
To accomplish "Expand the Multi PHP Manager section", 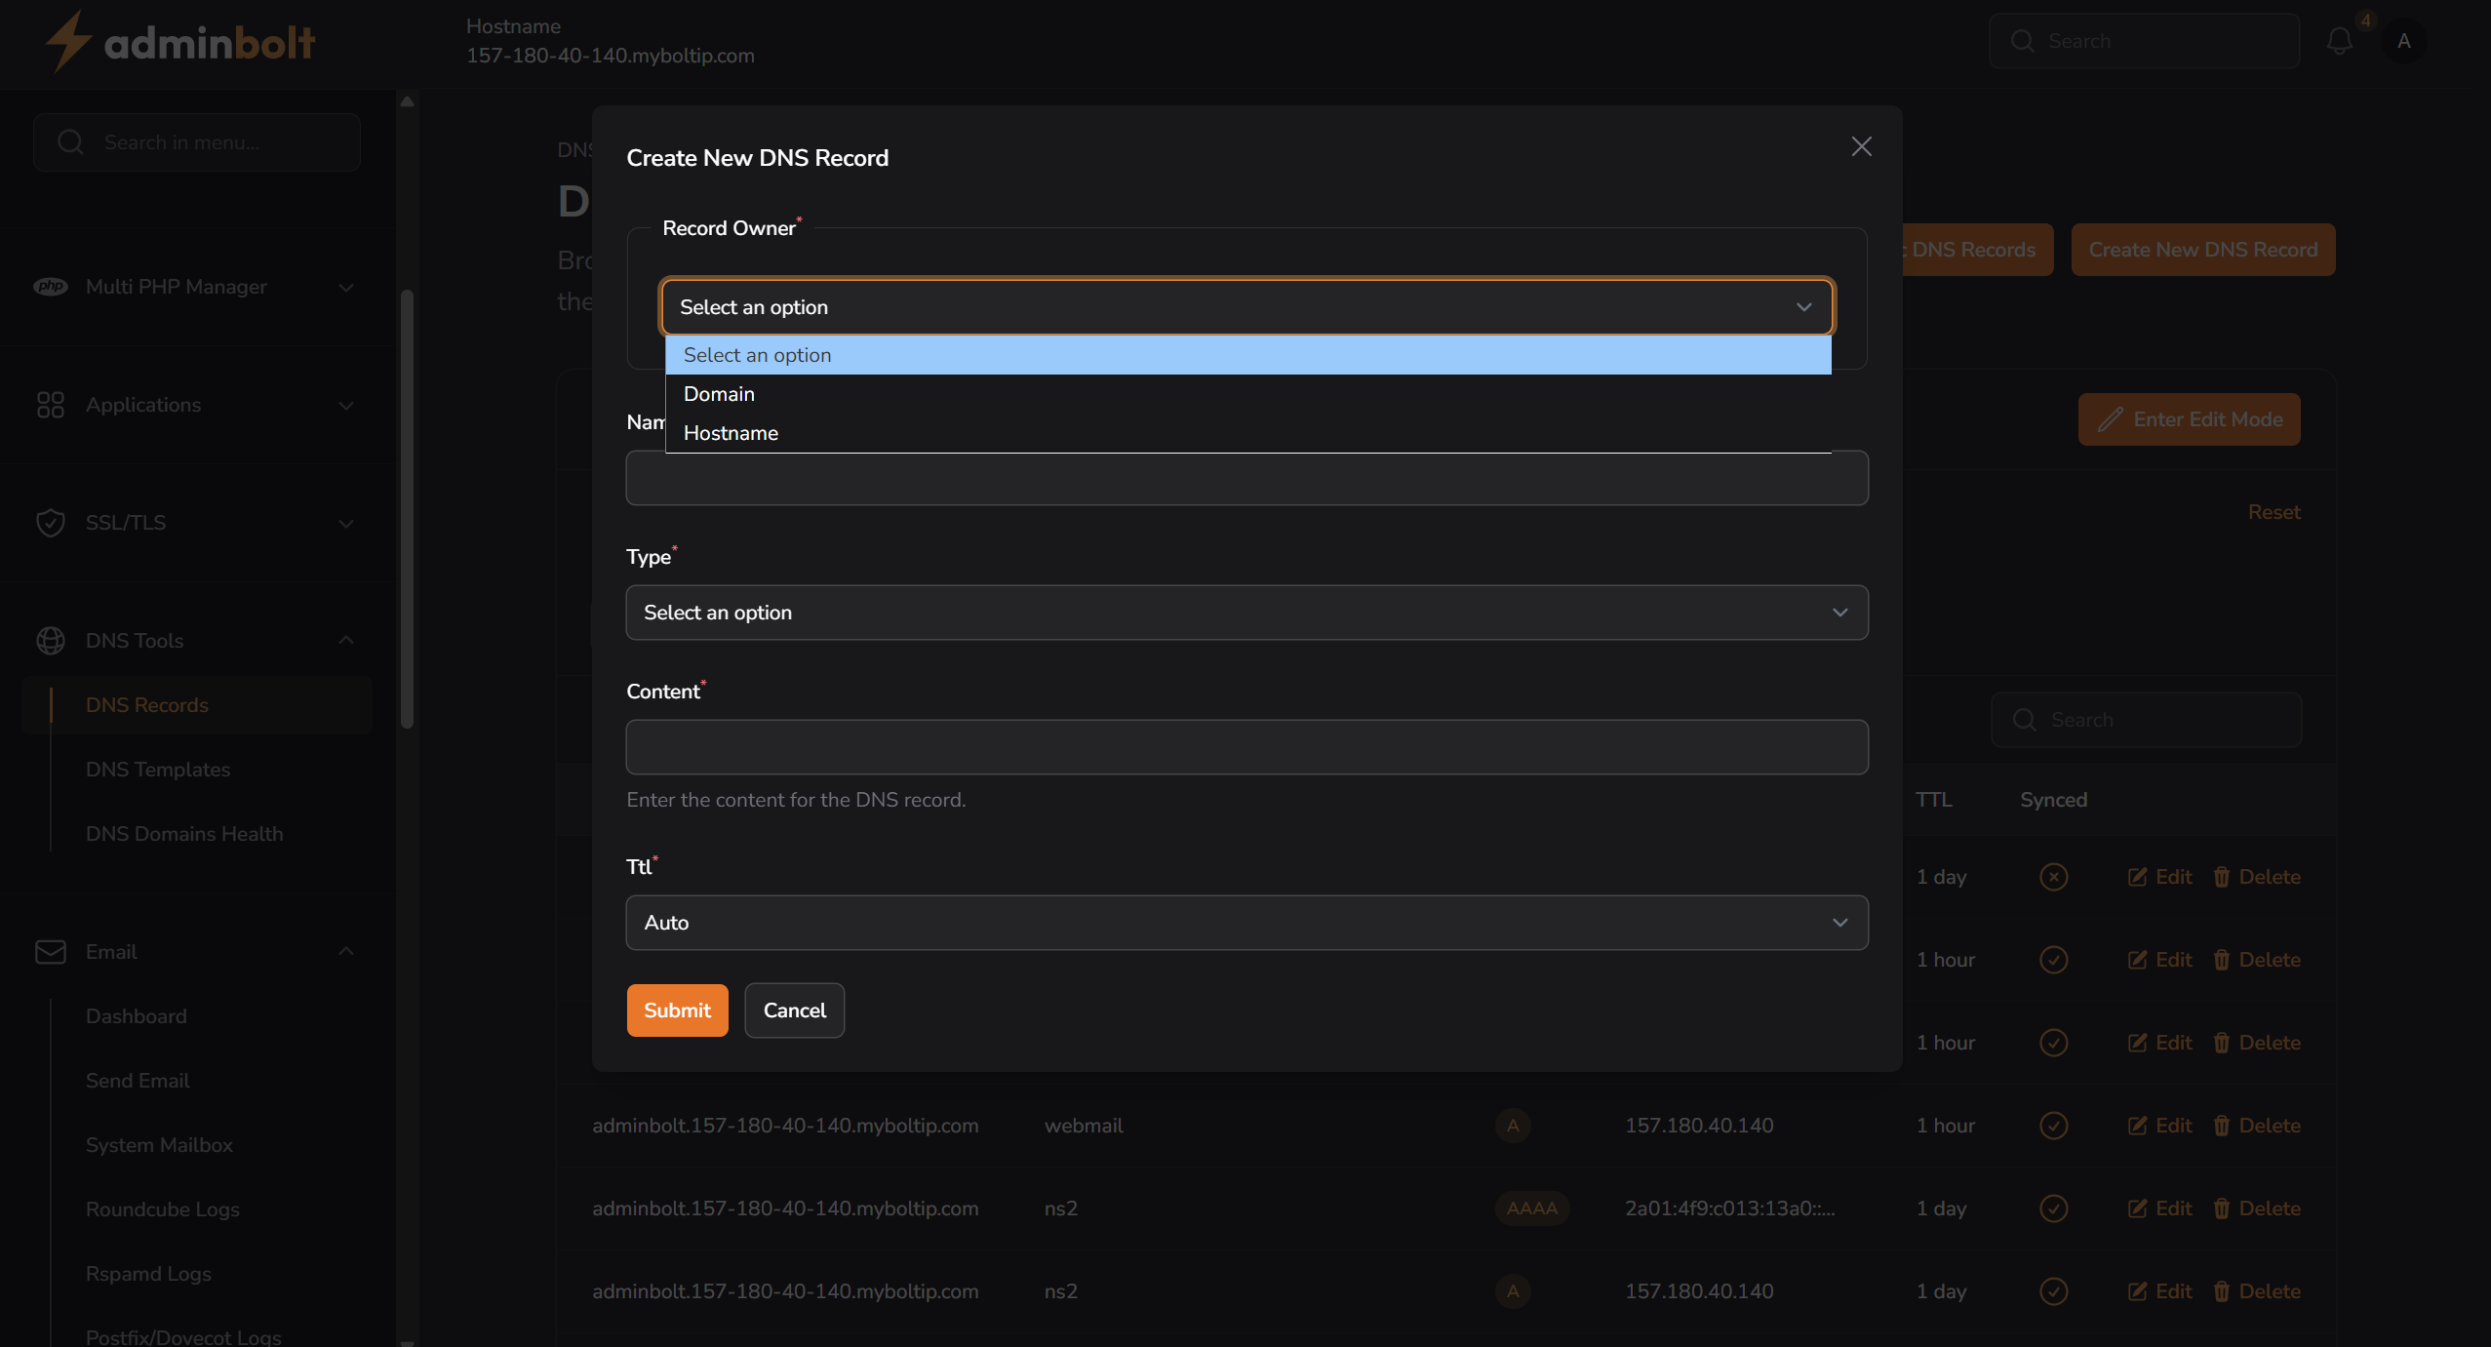I will point(346,287).
